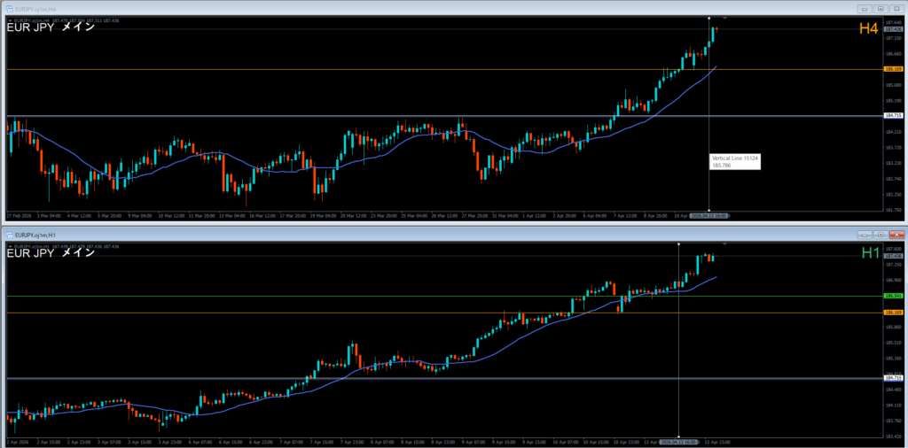This screenshot has height=448, width=908.
Task: Minimize the EURJPY H1 chart window
Action: pos(863,235)
